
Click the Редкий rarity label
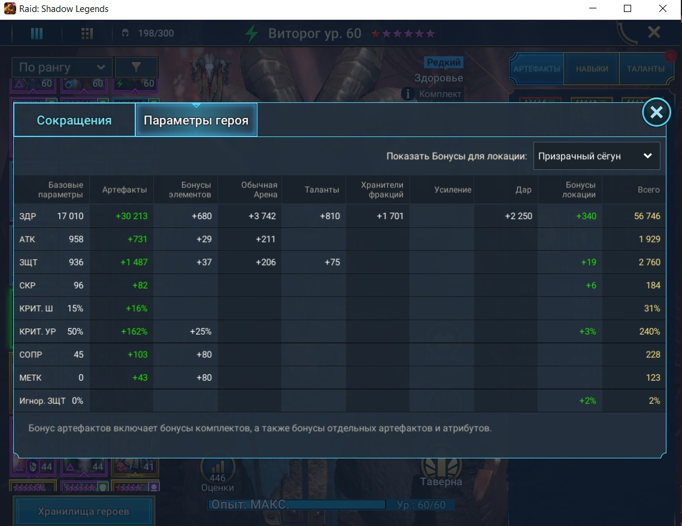coord(444,62)
